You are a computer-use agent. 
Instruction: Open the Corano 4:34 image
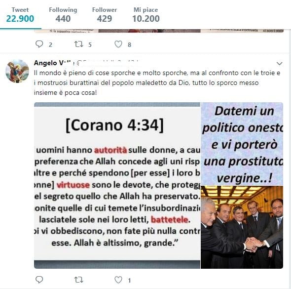117,185
